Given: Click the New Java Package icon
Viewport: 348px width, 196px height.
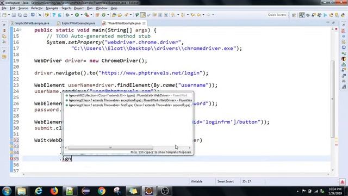Looking at the screenshot, I should 97,15.
